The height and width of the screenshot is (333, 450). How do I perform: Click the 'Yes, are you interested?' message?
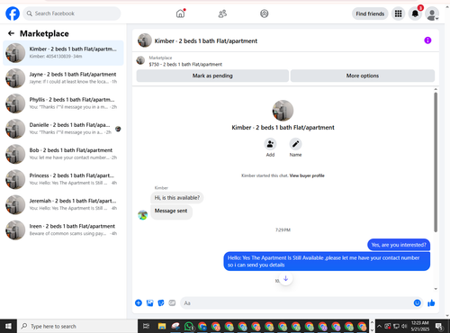399,245
